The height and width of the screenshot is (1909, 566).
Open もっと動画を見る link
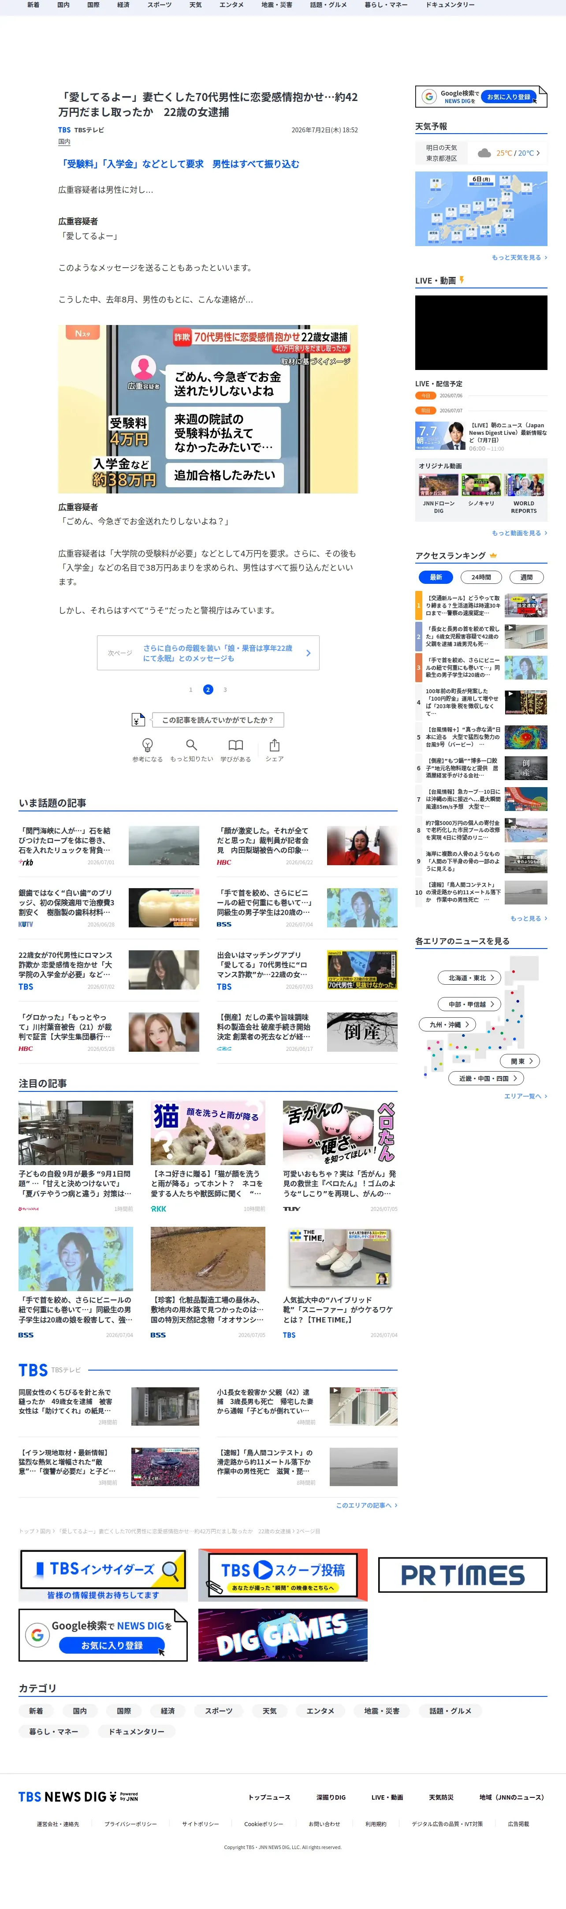coord(519,533)
